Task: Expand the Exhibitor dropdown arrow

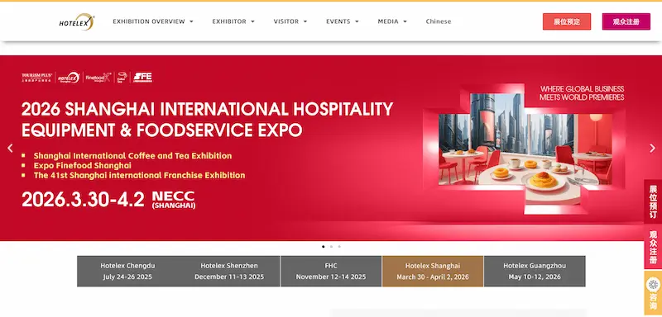Action: pyautogui.click(x=253, y=21)
